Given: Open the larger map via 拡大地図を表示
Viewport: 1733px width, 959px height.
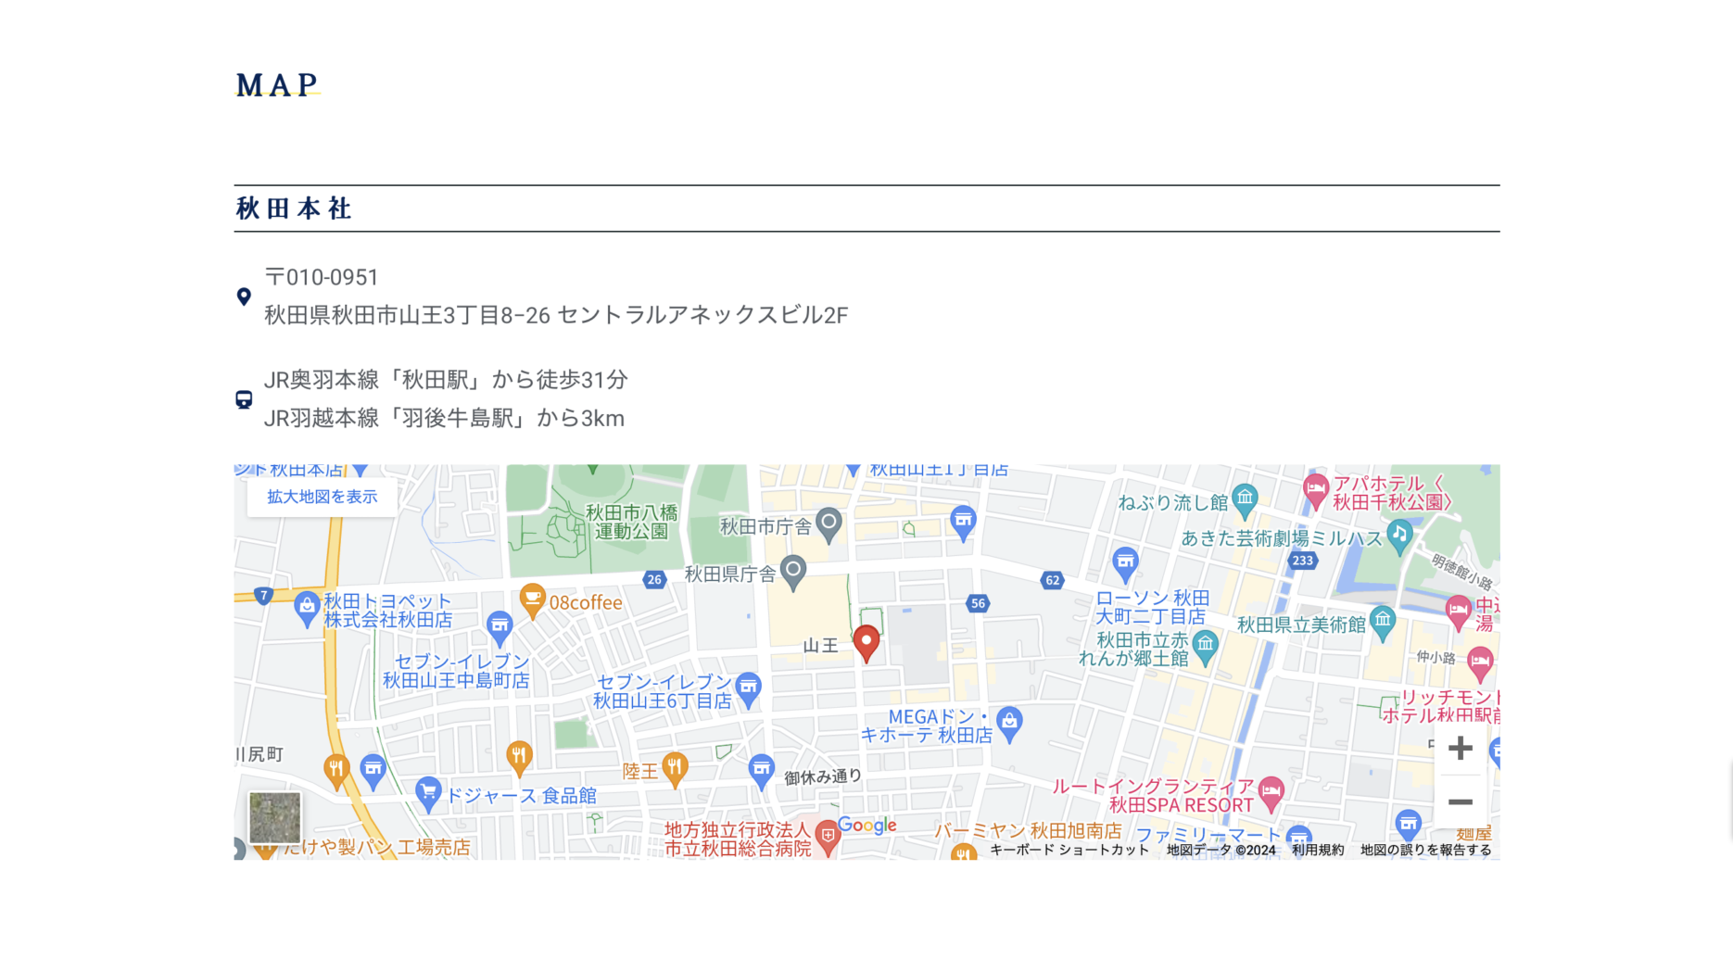Looking at the screenshot, I should [x=323, y=497].
